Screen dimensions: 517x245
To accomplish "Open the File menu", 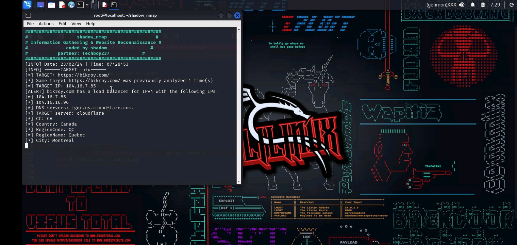I will click(30, 23).
